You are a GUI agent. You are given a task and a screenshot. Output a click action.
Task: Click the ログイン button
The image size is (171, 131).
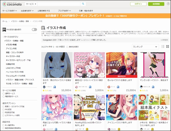(138, 4)
